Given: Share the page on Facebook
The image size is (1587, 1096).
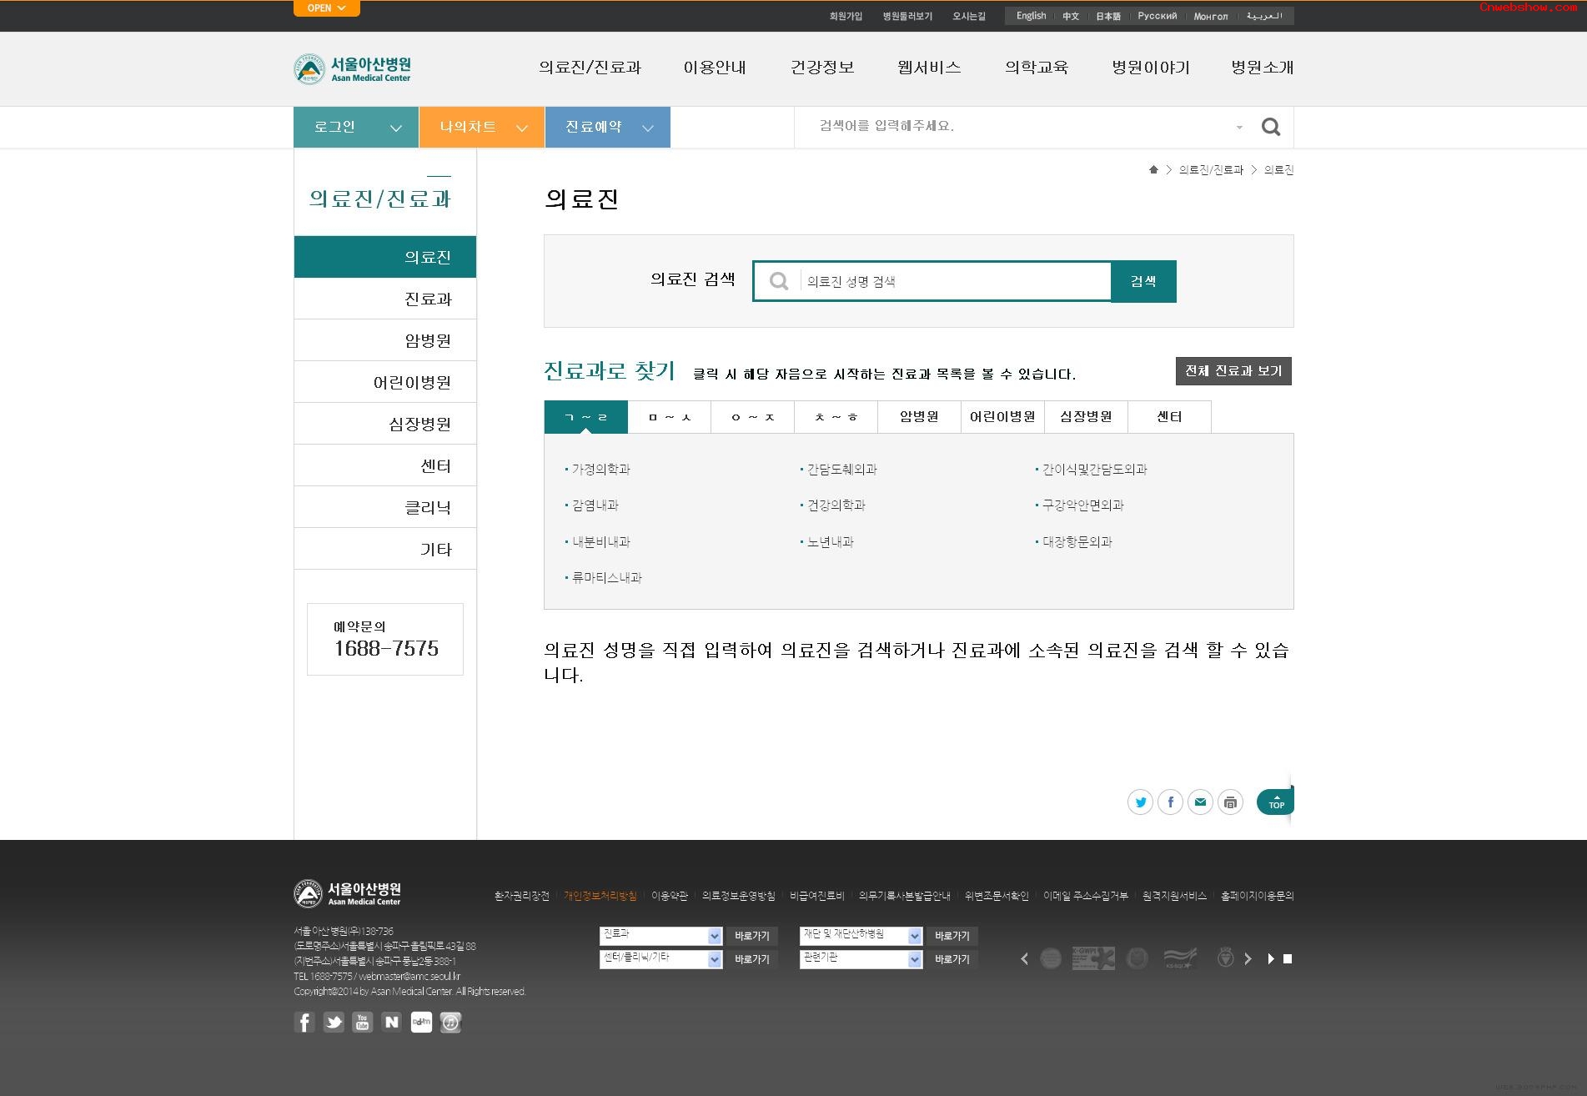Looking at the screenshot, I should click(1170, 802).
